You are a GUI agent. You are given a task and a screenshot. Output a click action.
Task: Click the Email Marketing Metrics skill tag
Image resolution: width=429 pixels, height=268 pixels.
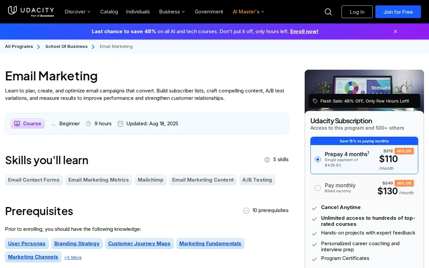99,180
